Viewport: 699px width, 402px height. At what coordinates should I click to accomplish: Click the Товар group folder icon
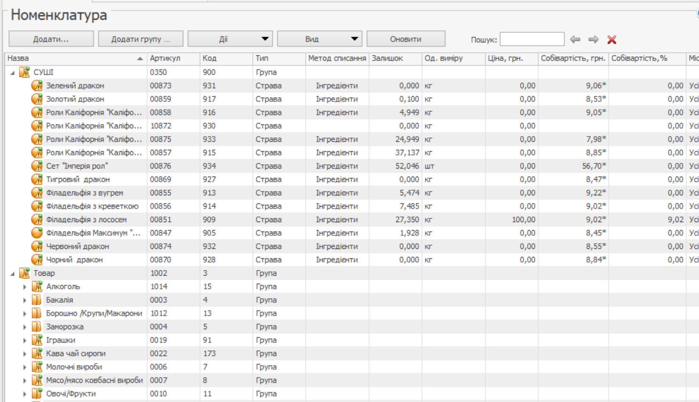(x=24, y=273)
